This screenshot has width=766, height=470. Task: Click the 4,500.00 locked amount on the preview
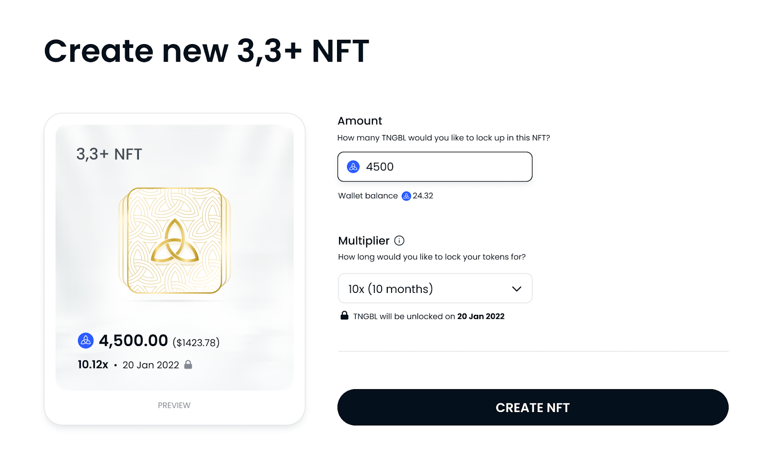pos(133,341)
